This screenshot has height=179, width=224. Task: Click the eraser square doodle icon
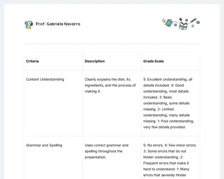(x=198, y=22)
